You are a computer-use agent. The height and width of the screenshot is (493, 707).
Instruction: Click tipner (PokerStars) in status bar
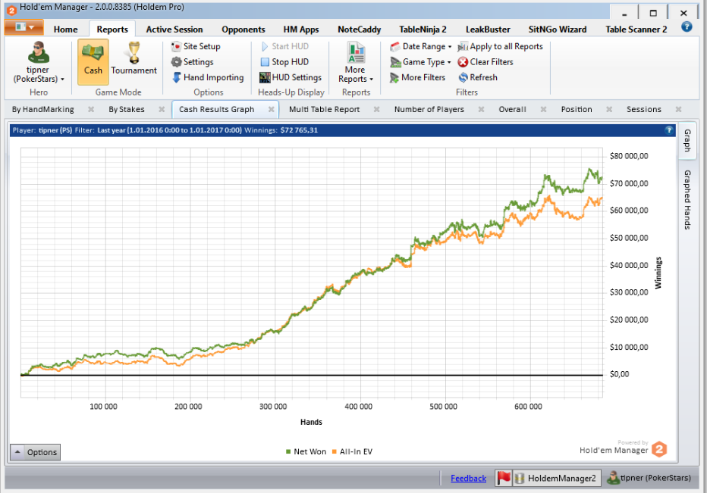pyautogui.click(x=649, y=478)
